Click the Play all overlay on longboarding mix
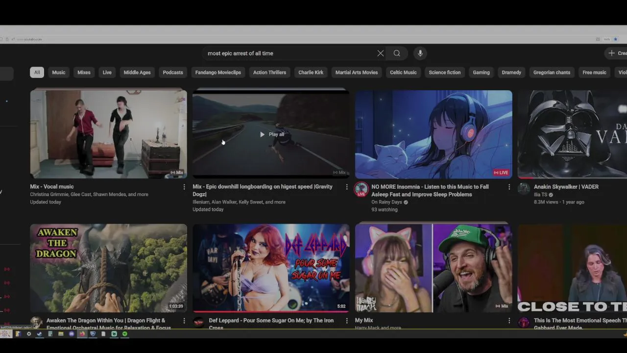The height and width of the screenshot is (353, 627). coord(271,134)
